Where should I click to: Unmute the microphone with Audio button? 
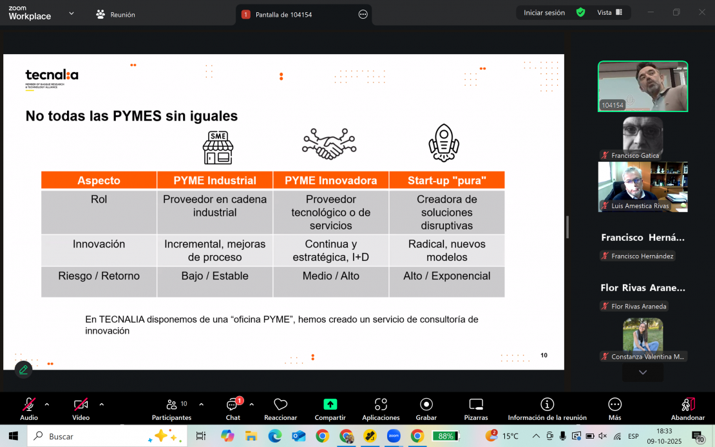click(29, 404)
